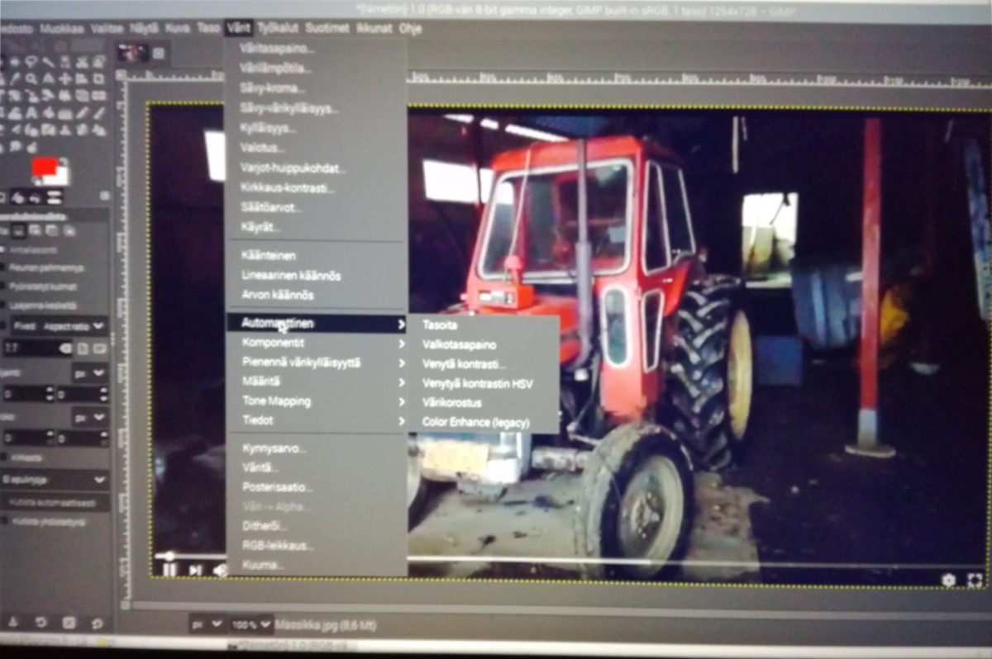Toggle the Pyöristetyt kulmat checkbox
Viewport: 992px width, 659px height.
pos(4,287)
